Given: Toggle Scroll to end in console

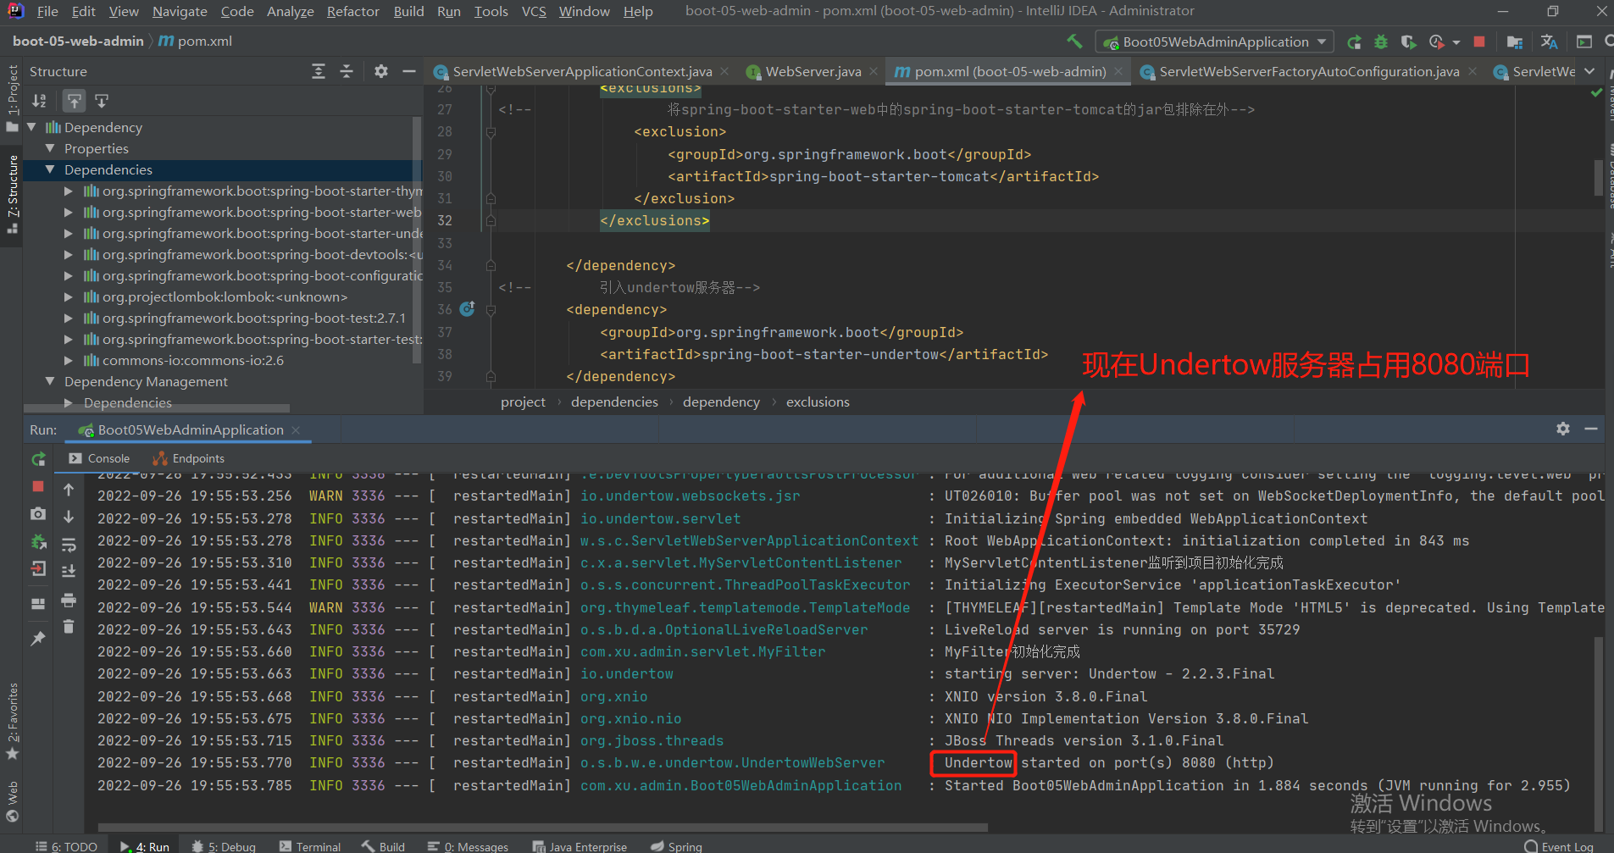Looking at the screenshot, I should tap(69, 572).
